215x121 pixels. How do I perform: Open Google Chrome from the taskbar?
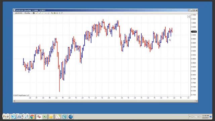click(32, 117)
